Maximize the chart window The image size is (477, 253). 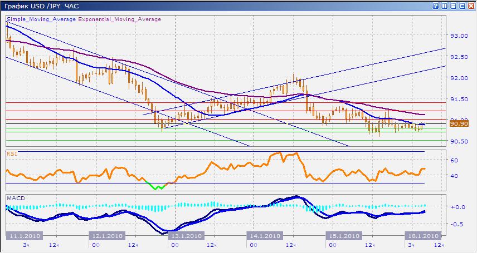point(461,6)
